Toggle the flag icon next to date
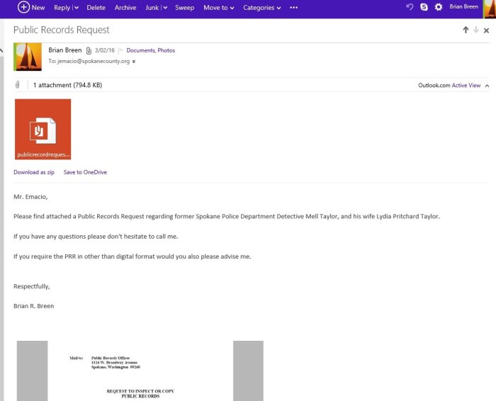The image size is (496, 401). 120,50
